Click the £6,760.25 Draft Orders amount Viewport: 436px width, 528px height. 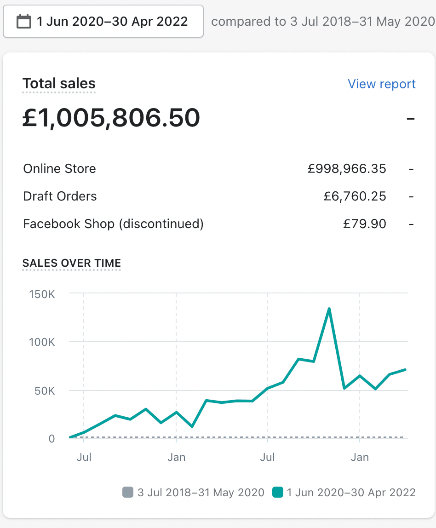point(355,196)
